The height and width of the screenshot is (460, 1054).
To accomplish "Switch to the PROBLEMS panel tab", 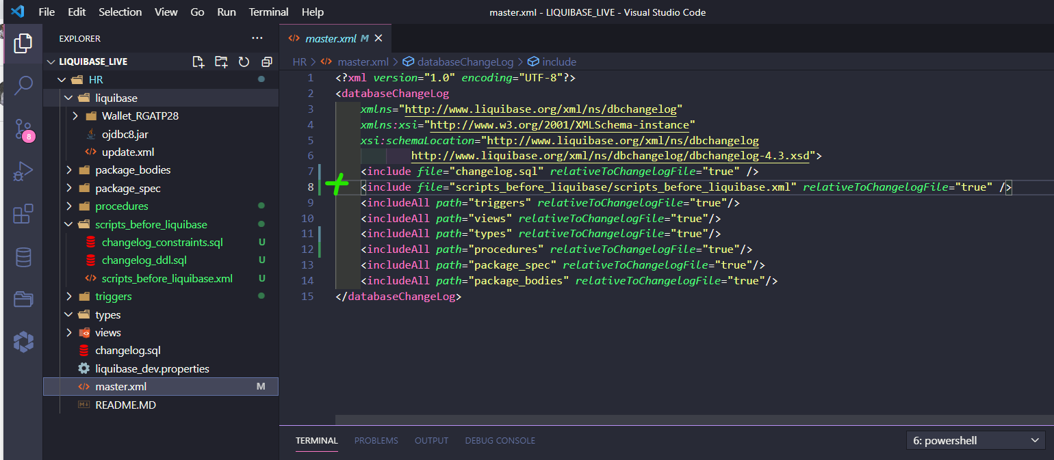I will click(376, 441).
